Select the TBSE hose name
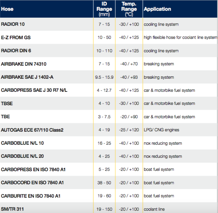218x213 pixels. [7, 104]
